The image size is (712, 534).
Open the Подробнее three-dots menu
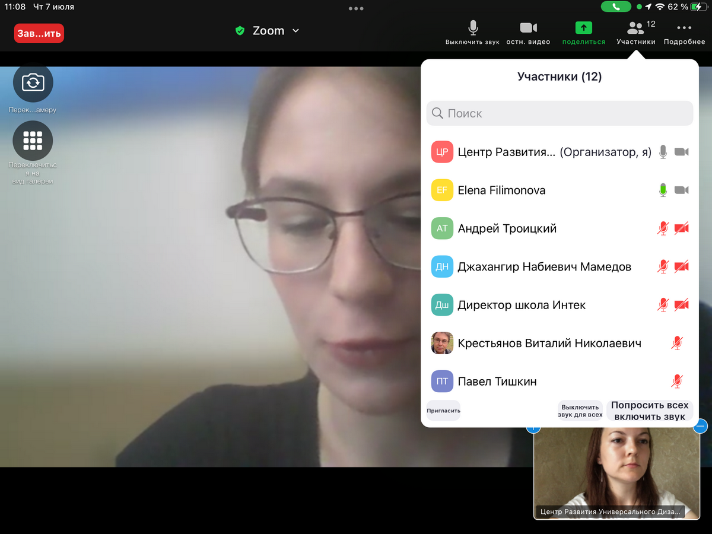coord(684,28)
